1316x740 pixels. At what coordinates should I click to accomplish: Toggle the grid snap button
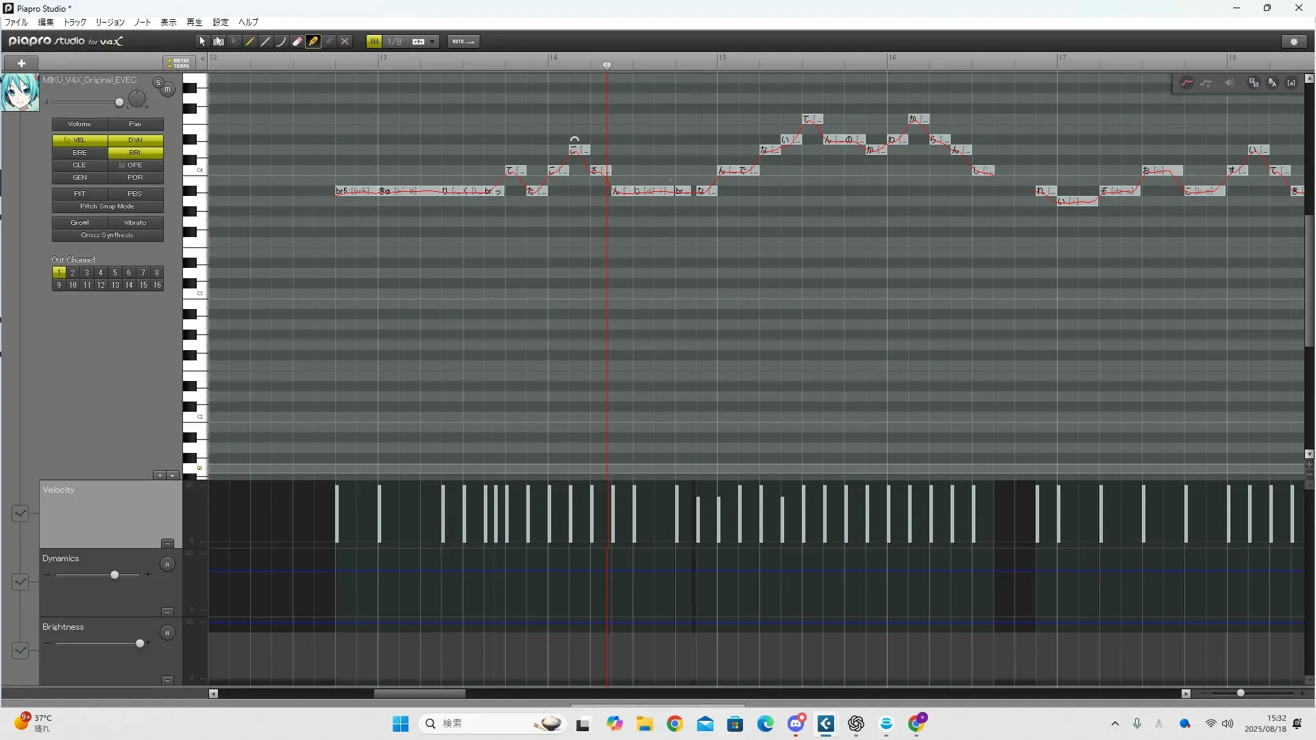(374, 42)
